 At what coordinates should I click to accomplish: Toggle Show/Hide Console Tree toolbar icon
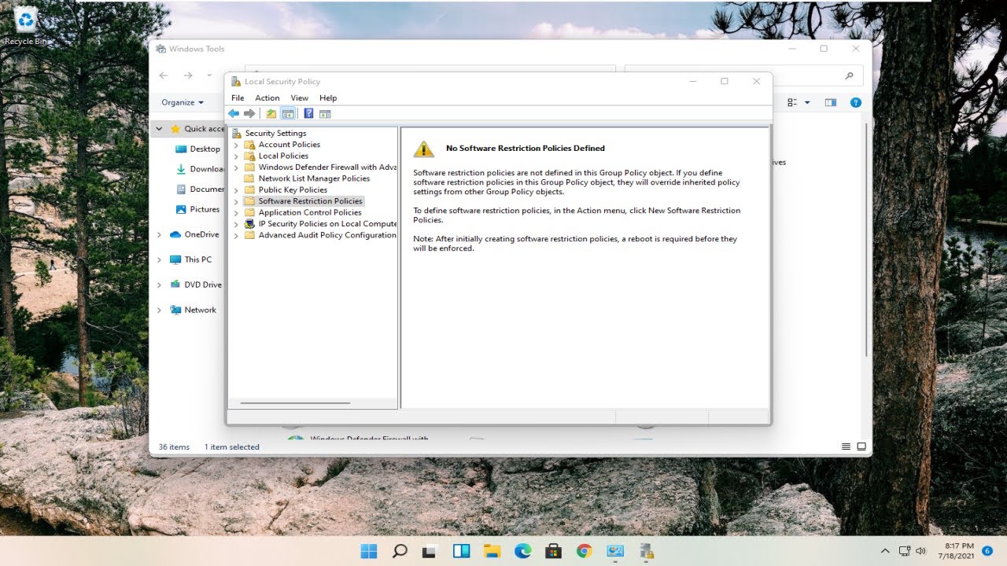coord(288,113)
